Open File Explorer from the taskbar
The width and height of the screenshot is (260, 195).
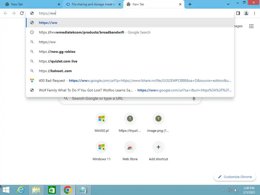click(x=36, y=190)
